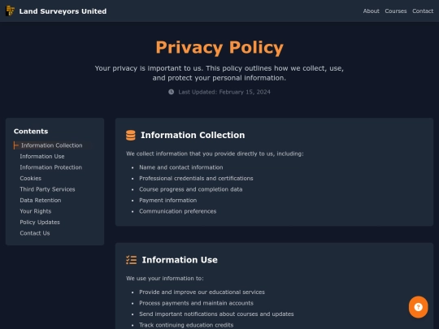Click the Information Collection section heading
Screen dimensions: 439x329
click(193, 135)
